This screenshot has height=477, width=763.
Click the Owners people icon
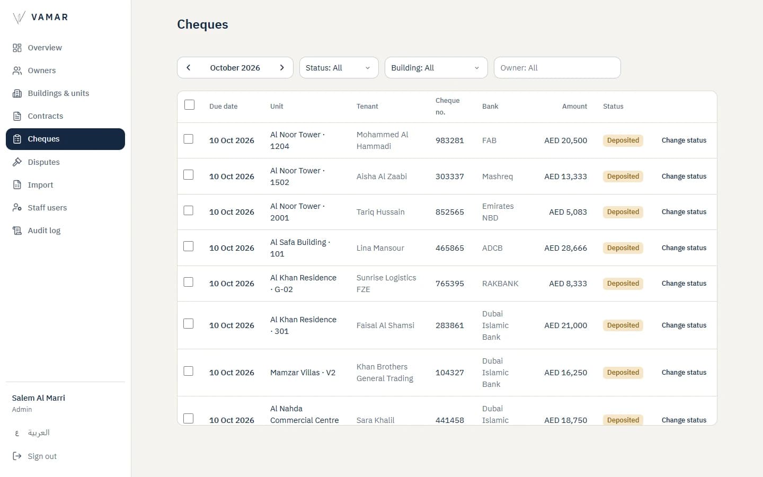pyautogui.click(x=17, y=70)
